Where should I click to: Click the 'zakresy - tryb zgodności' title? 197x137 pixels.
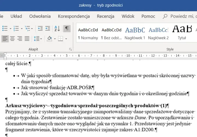[x=101, y=5]
